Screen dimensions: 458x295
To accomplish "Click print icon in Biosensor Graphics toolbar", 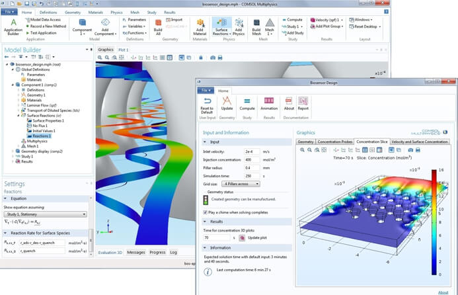I will coord(418,150).
